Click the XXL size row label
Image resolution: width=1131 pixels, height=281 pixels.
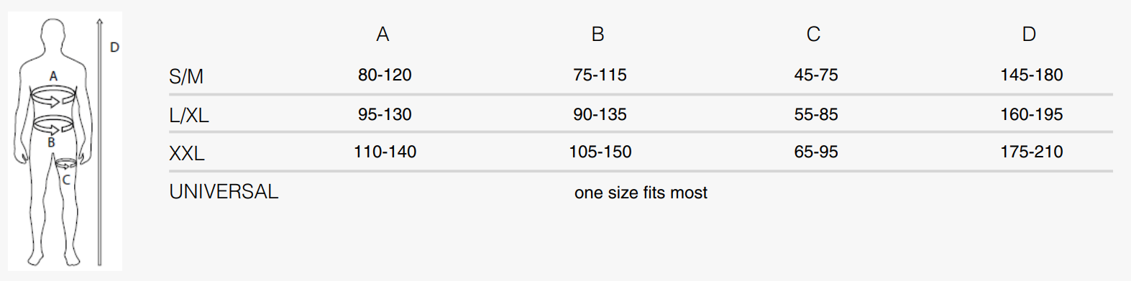[187, 153]
